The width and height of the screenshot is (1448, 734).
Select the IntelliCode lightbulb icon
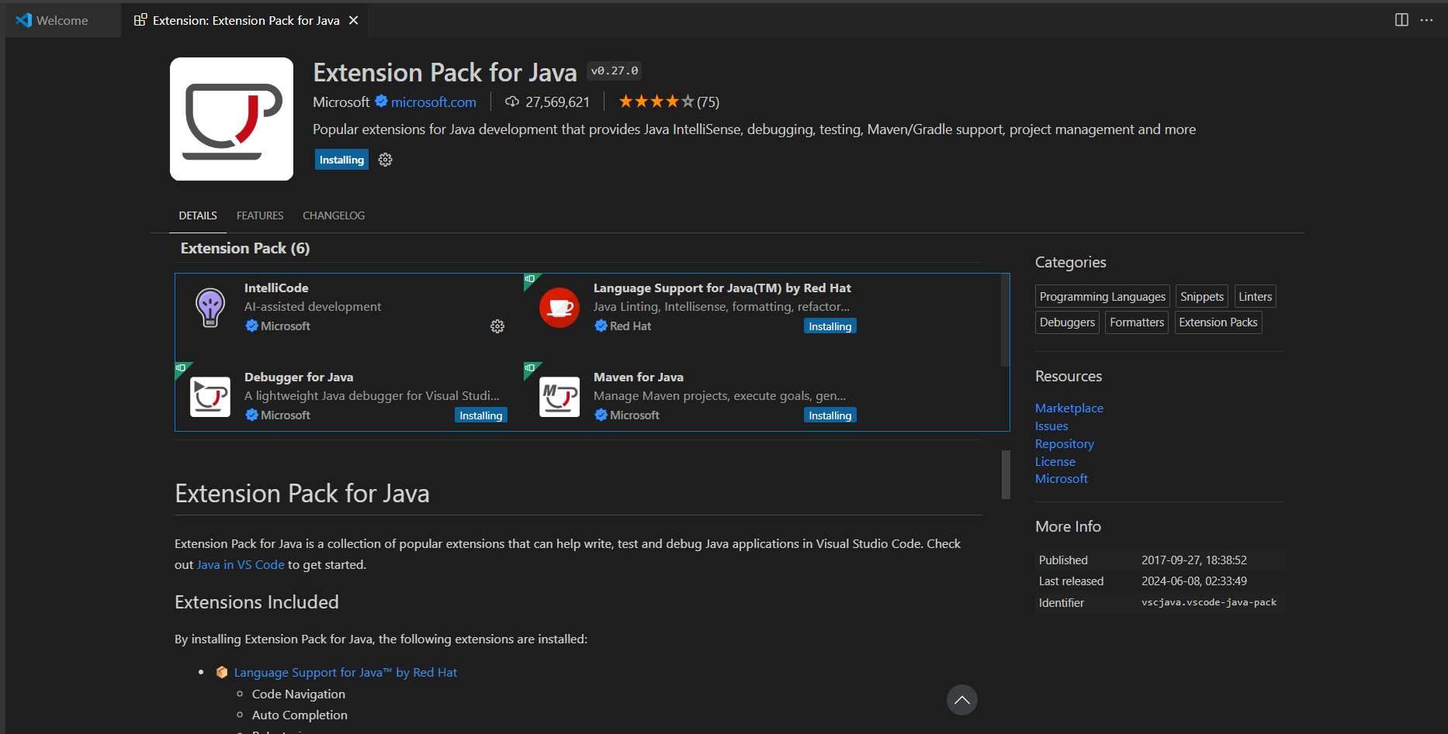point(210,308)
